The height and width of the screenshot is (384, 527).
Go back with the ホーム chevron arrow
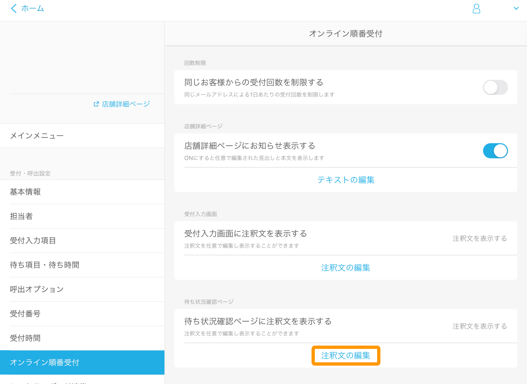tap(14, 9)
